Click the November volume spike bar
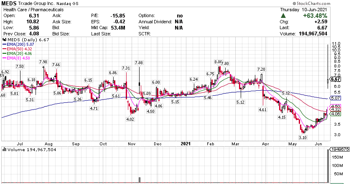351x184 pixels. click(x=140, y=180)
